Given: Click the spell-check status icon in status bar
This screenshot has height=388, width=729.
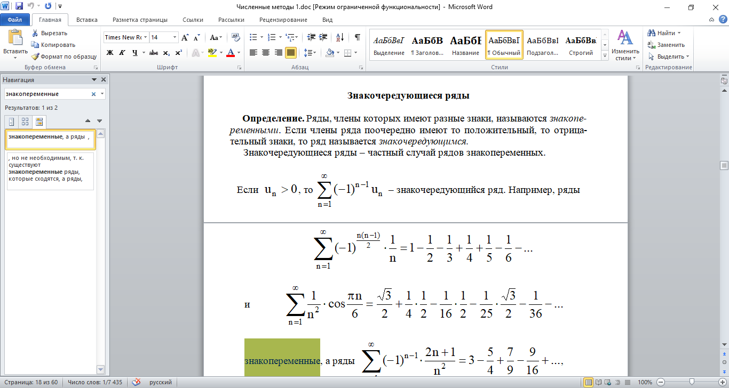Looking at the screenshot, I should pyautogui.click(x=137, y=382).
